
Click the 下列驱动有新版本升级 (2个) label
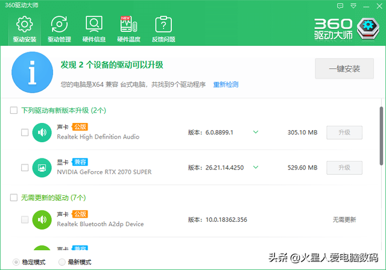coord(63,110)
